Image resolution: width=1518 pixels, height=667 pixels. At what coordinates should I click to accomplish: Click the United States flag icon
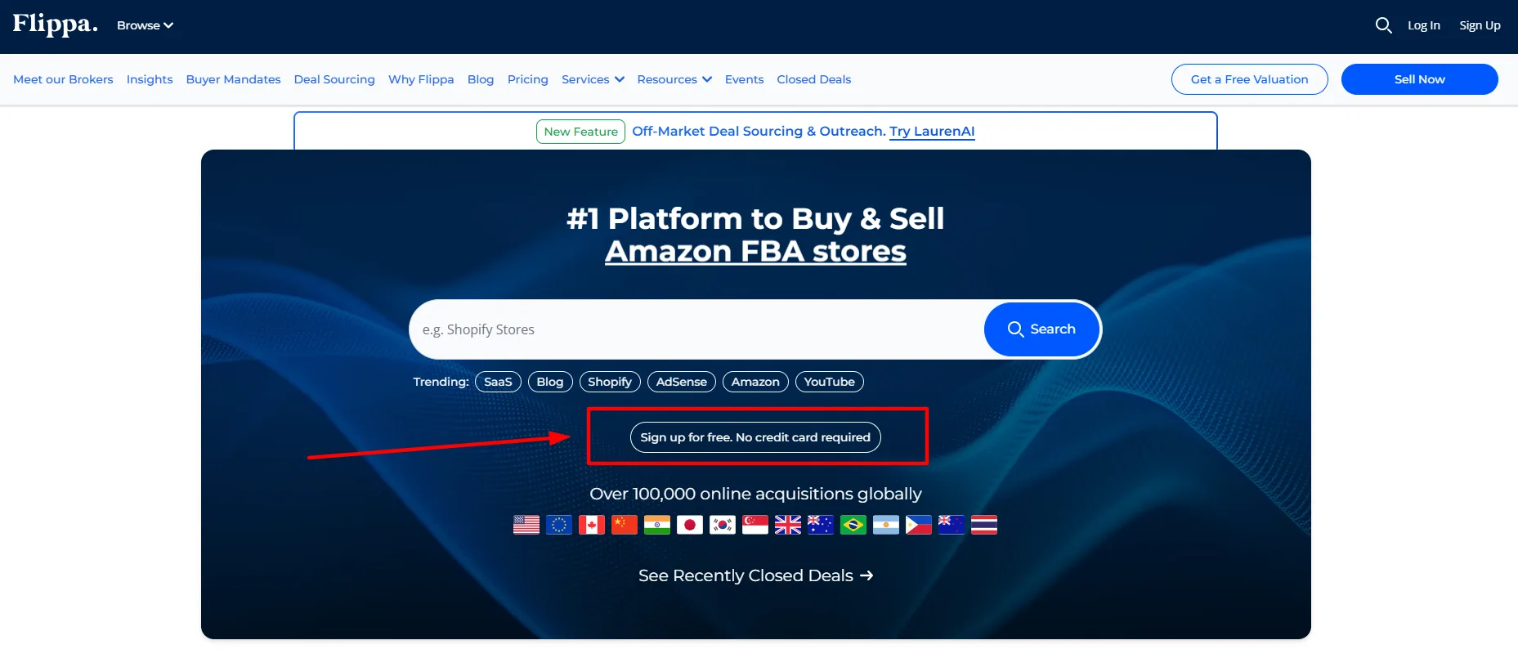click(x=526, y=525)
